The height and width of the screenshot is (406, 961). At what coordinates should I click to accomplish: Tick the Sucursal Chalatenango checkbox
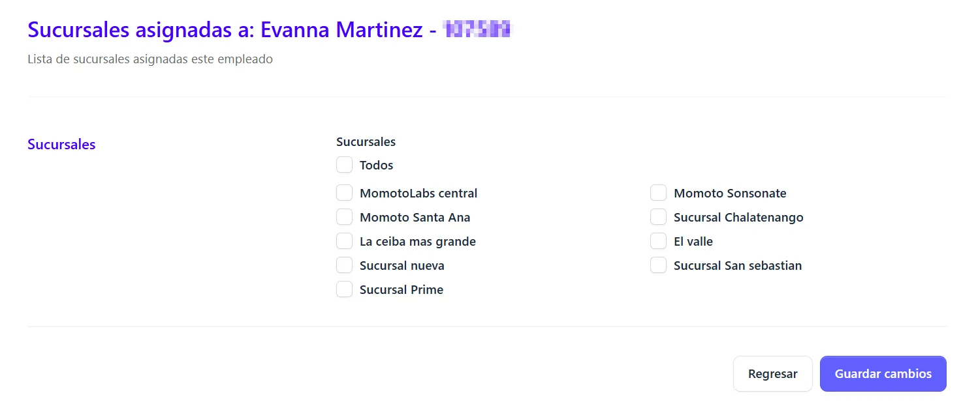658,217
